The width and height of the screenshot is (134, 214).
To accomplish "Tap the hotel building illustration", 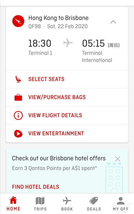I will click(x=114, y=177).
